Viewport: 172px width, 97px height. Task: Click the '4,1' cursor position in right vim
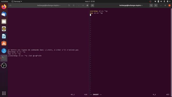pos(154,95)
